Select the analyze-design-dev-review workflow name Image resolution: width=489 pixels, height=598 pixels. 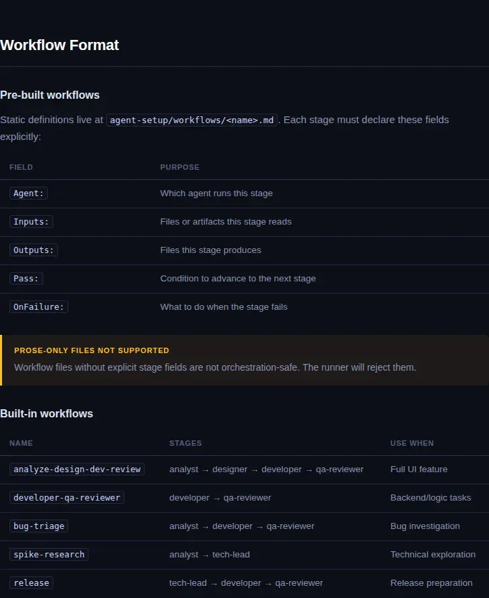pos(77,469)
